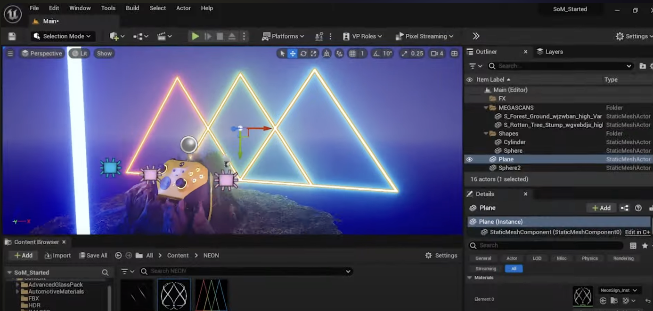Start Play in Editor with the green play button
653x311 pixels.
[x=195, y=36]
